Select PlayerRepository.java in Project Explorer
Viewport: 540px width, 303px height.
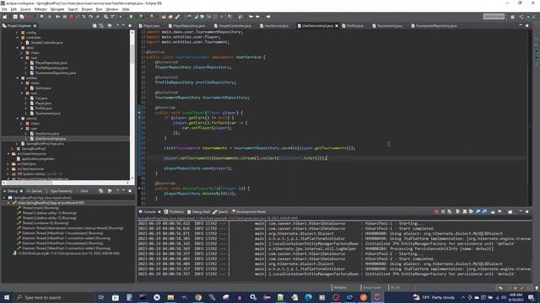(x=51, y=63)
